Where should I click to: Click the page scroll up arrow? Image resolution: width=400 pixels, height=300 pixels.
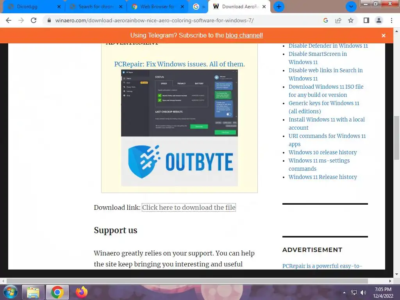tap(396, 31)
